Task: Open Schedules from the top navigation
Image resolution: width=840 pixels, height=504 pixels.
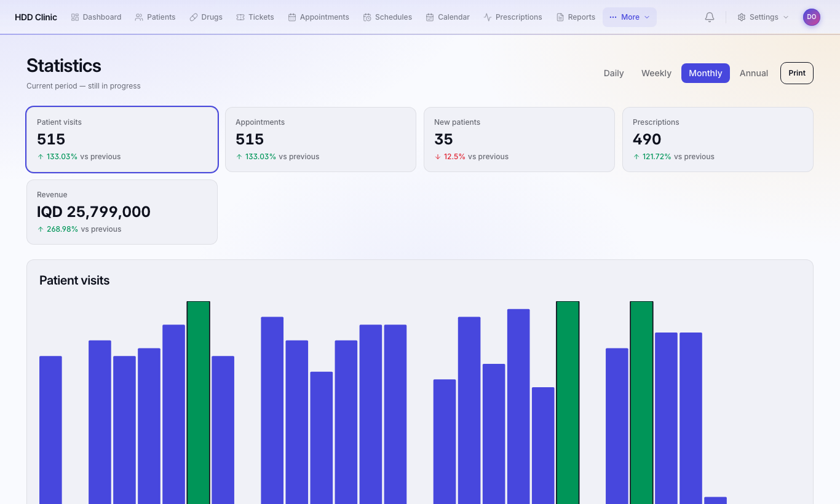Action: click(387, 17)
